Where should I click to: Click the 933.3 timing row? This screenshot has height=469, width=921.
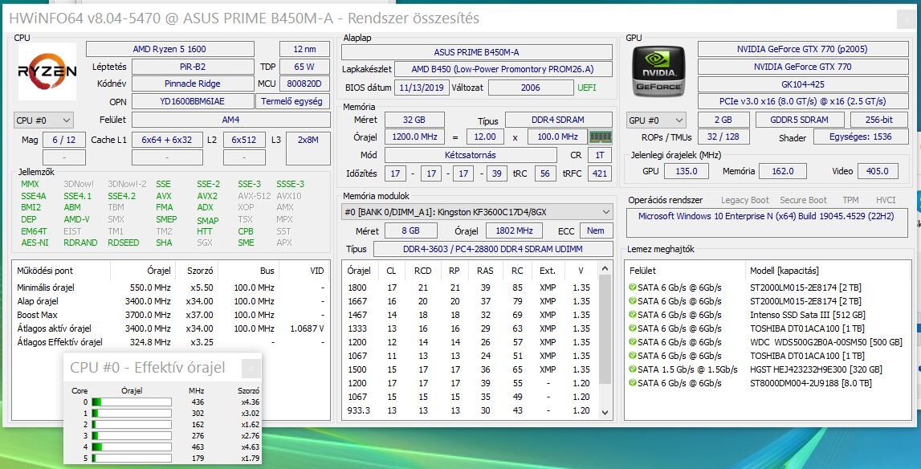click(x=470, y=411)
